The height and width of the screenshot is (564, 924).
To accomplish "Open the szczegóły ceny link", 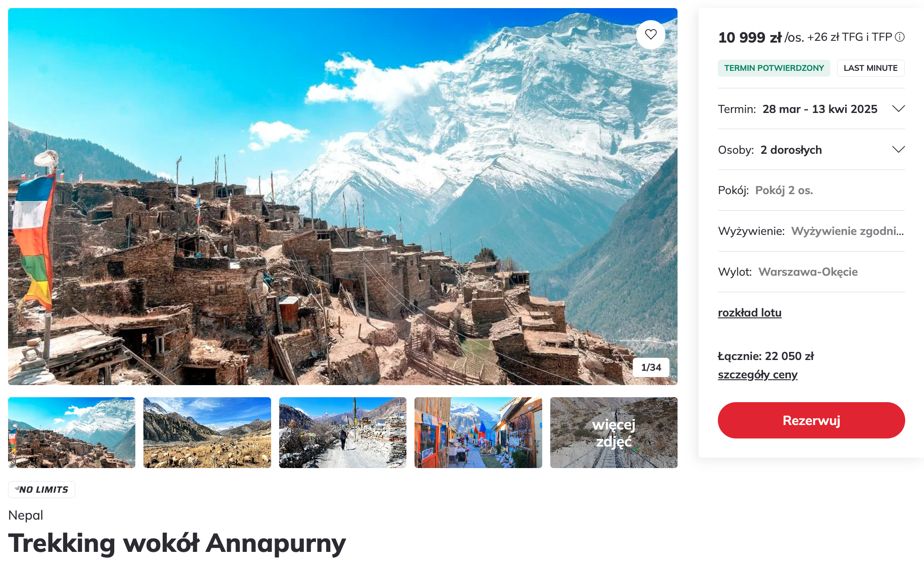I will coord(757,374).
